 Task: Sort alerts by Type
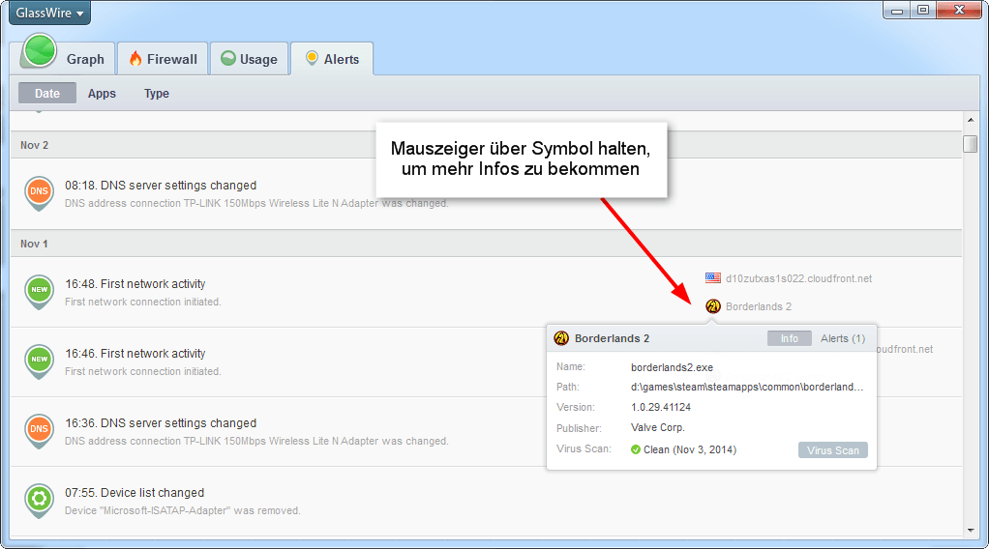157,94
